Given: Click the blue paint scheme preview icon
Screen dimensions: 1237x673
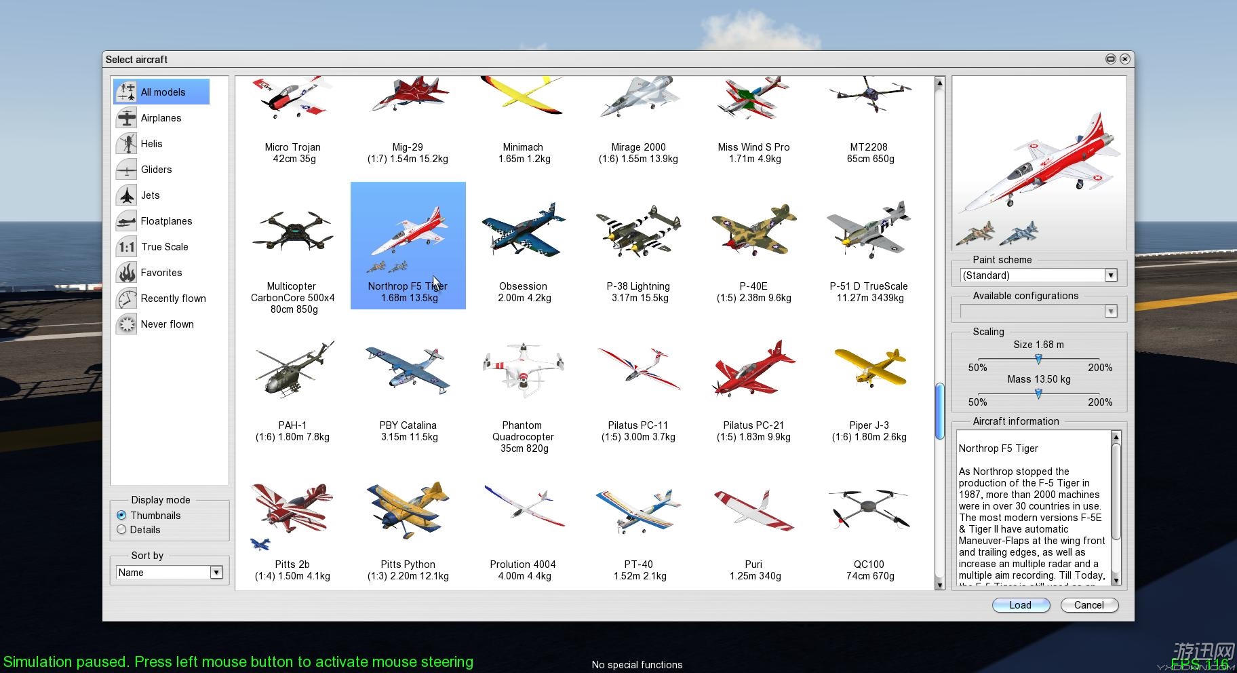Looking at the screenshot, I should [1019, 233].
